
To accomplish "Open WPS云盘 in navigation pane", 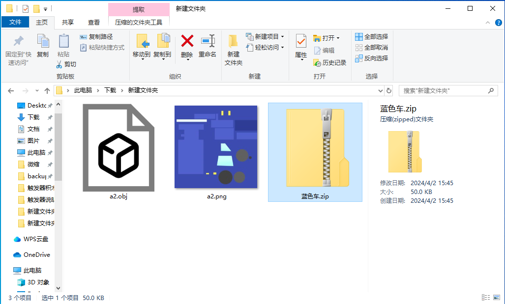I will pos(31,239).
